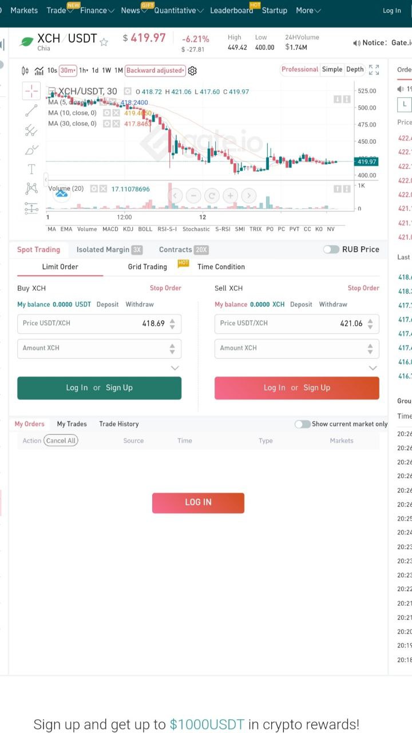Open chart settings gear icon
The width and height of the screenshot is (412, 733).
[192, 71]
